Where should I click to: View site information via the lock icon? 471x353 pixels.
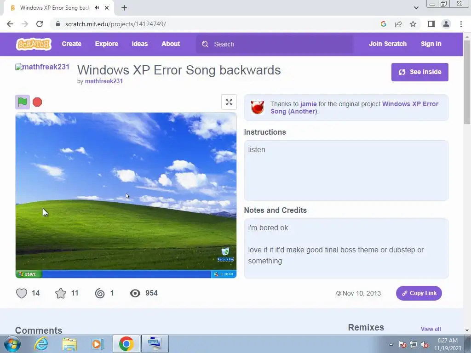pyautogui.click(x=58, y=24)
